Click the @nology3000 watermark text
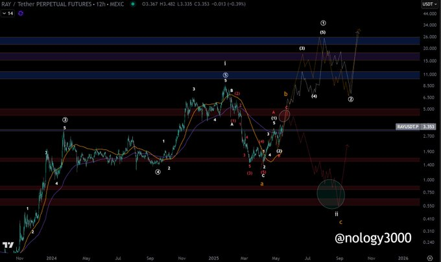Image resolution: width=441 pixels, height=262 pixels. click(373, 238)
